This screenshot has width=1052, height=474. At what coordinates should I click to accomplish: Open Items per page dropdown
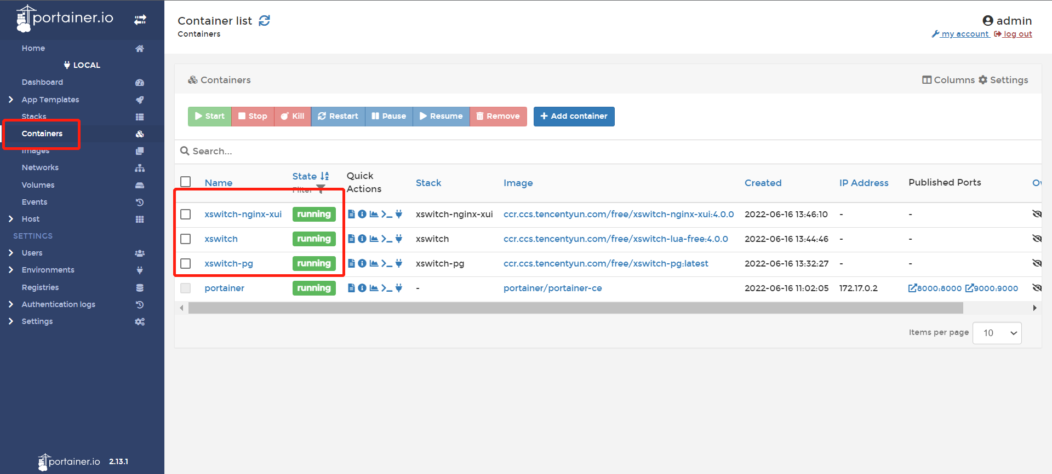coord(997,333)
